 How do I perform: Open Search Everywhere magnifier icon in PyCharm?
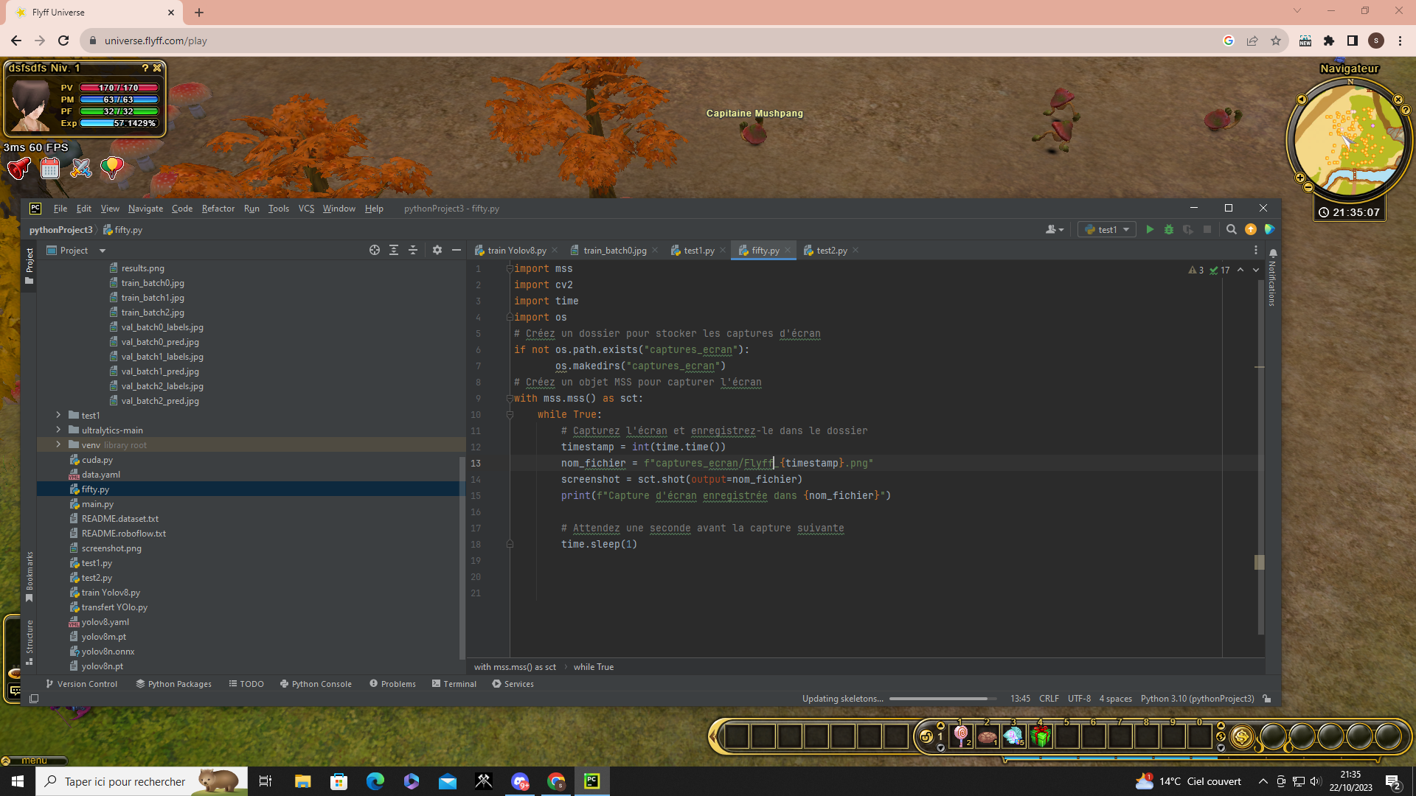pos(1231,230)
